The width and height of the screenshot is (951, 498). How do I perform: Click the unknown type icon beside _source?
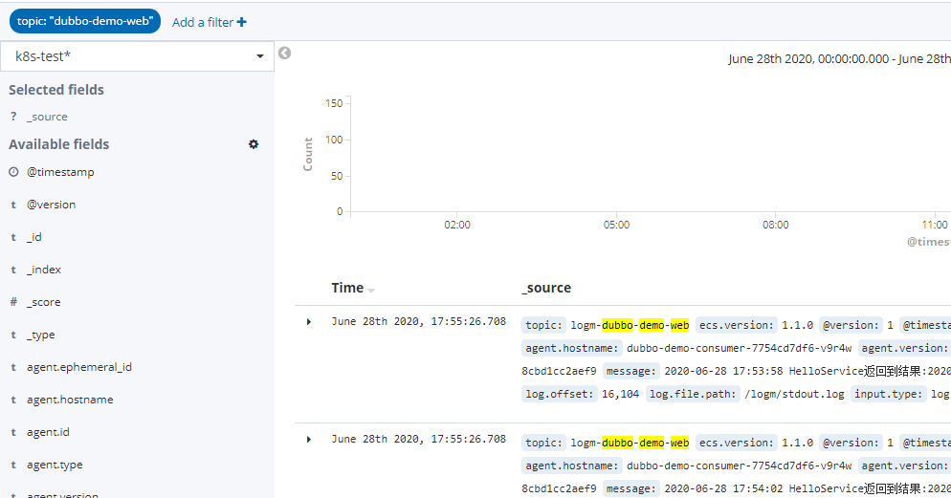[x=13, y=117]
